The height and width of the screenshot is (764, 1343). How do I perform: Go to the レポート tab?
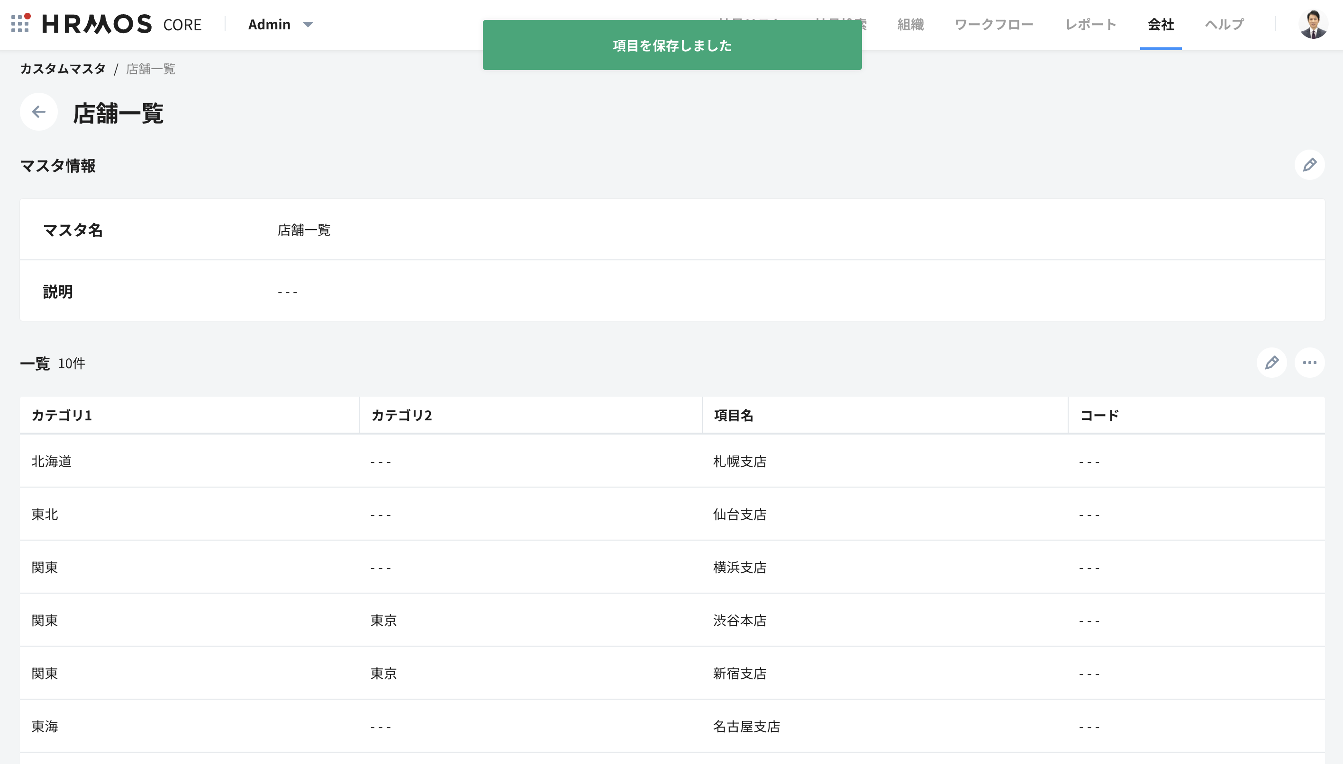1090,24
